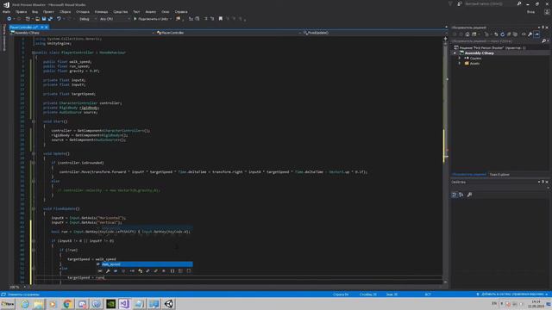Open the PlayerController class navigation dropdown

tap(229, 33)
